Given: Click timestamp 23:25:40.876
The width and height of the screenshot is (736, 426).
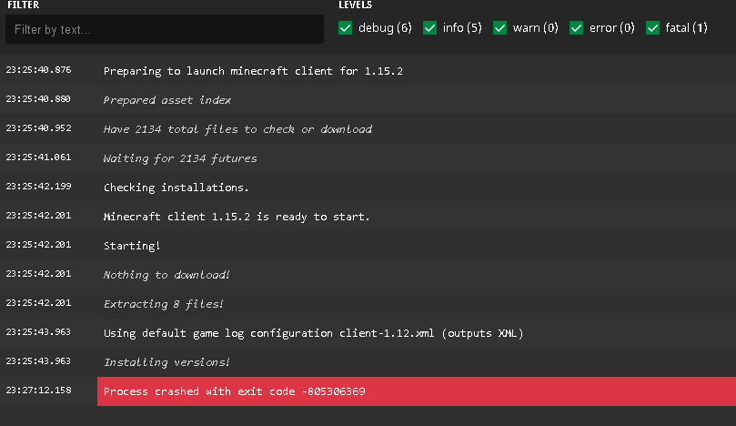Looking at the screenshot, I should pyautogui.click(x=38, y=70).
